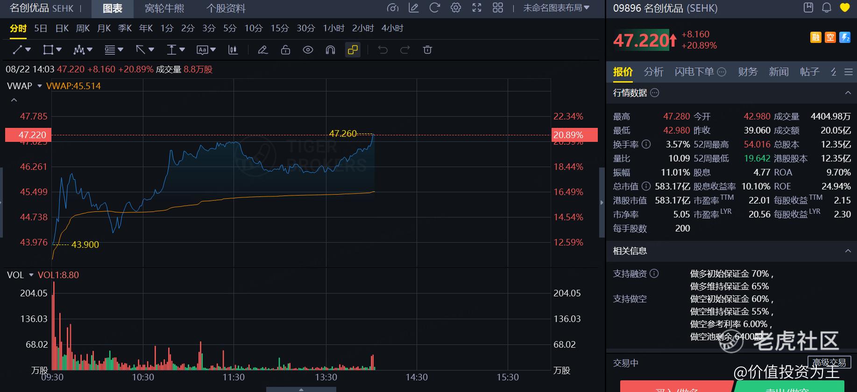The height and width of the screenshot is (392, 857).
Task: Open the right panel tab list menu
Action: [849, 72]
